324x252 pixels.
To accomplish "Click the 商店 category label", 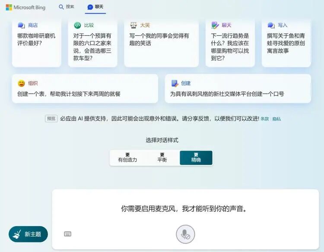I will pos(33,25).
